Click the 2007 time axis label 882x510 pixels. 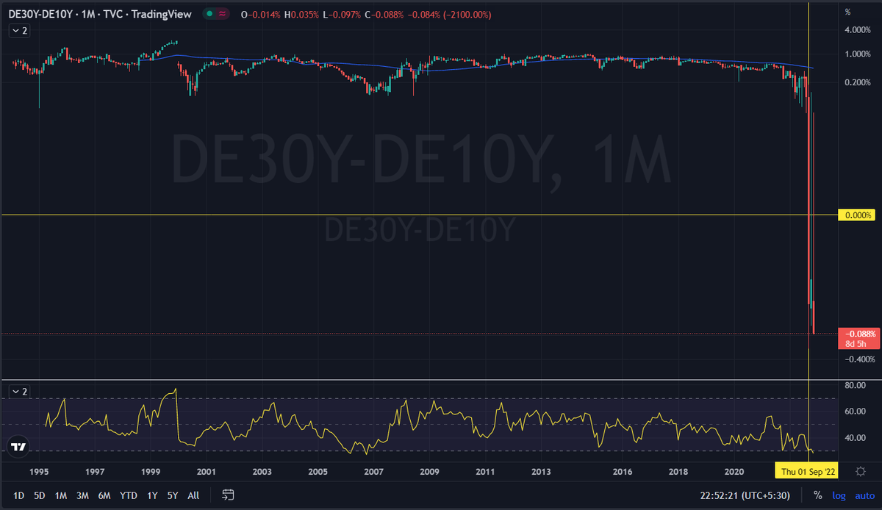(373, 470)
